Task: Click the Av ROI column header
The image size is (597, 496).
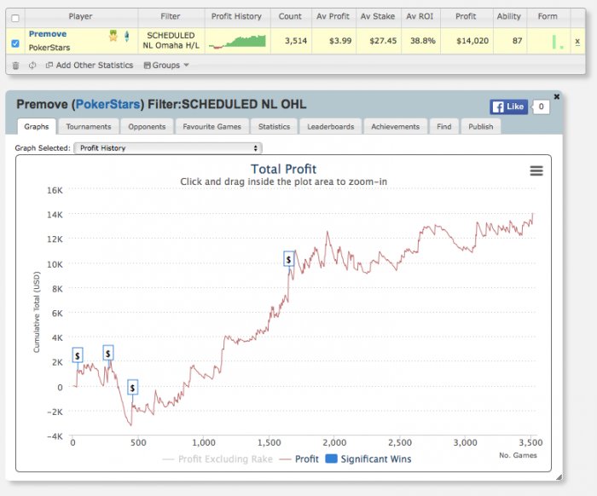Action: coord(420,16)
